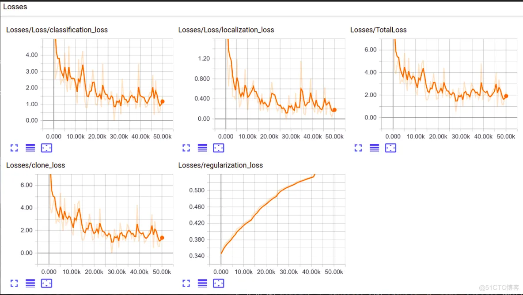Fit TotalLoss chart domain to data
This screenshot has height=295, width=523.
[x=390, y=148]
